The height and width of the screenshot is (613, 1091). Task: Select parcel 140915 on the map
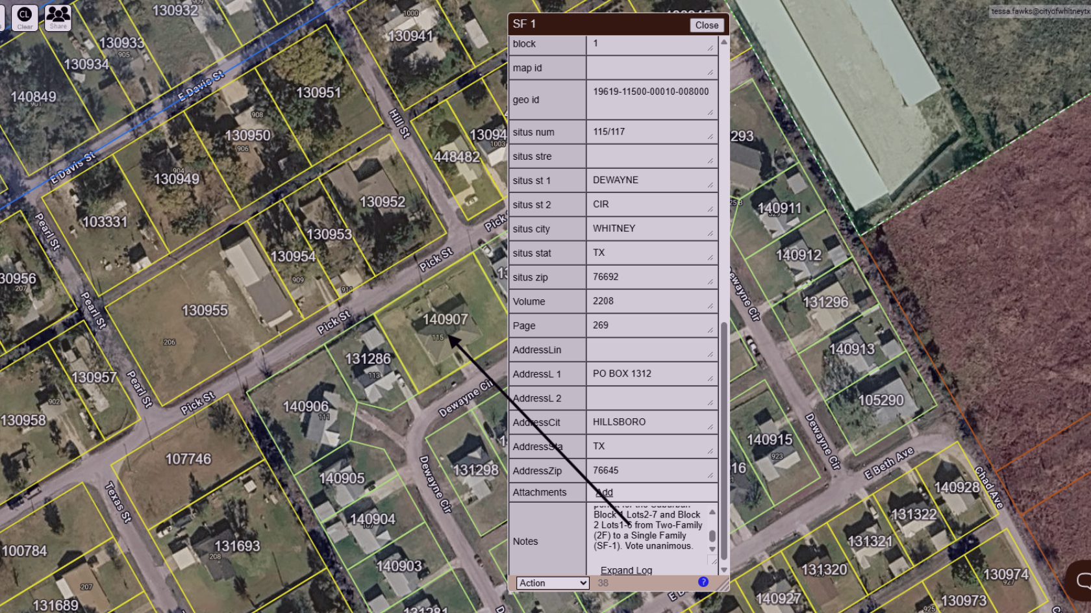click(x=770, y=440)
